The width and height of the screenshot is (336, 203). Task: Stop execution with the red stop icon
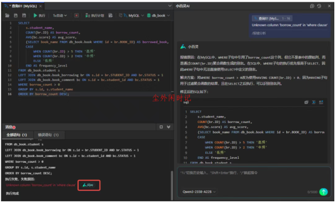pos(77,16)
